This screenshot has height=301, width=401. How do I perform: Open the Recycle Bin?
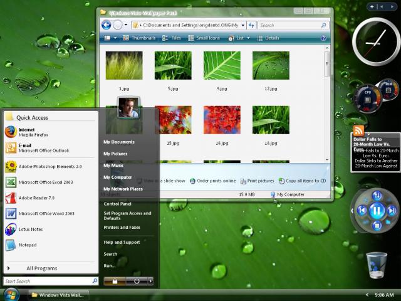tap(377, 265)
